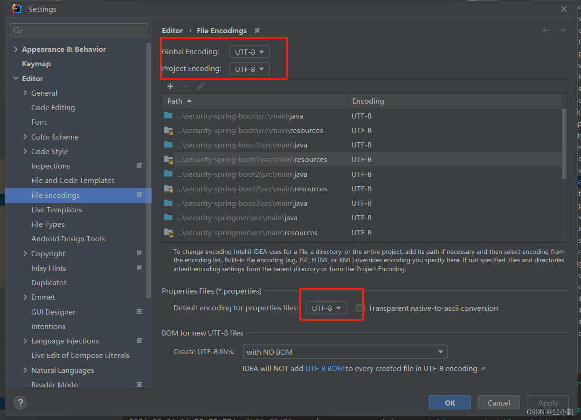Click the project-level icon beside File Encodings breadcrumb
The height and width of the screenshot is (420, 581).
(257, 31)
